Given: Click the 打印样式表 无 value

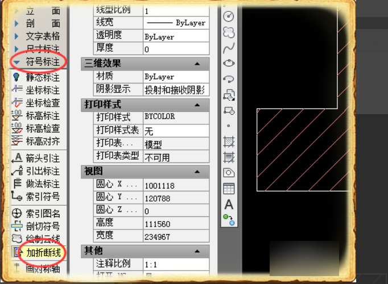Looking at the screenshot, I should (x=176, y=131).
